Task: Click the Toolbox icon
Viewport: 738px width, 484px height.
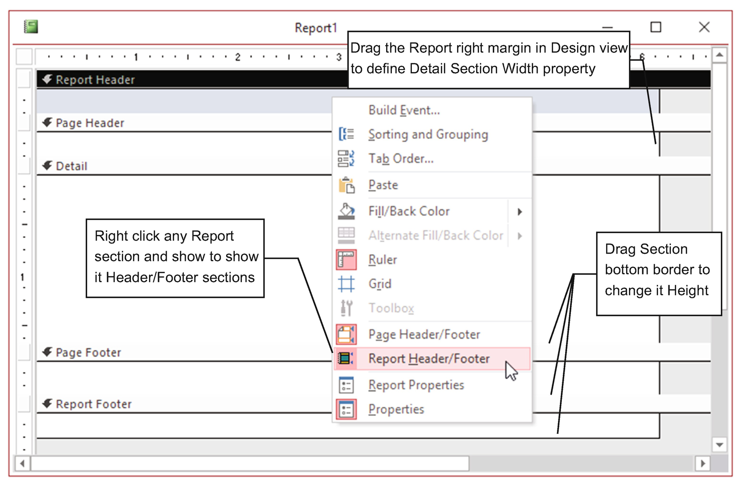Action: tap(346, 308)
